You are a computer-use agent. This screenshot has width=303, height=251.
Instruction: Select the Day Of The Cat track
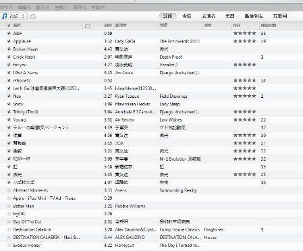(x=27, y=222)
